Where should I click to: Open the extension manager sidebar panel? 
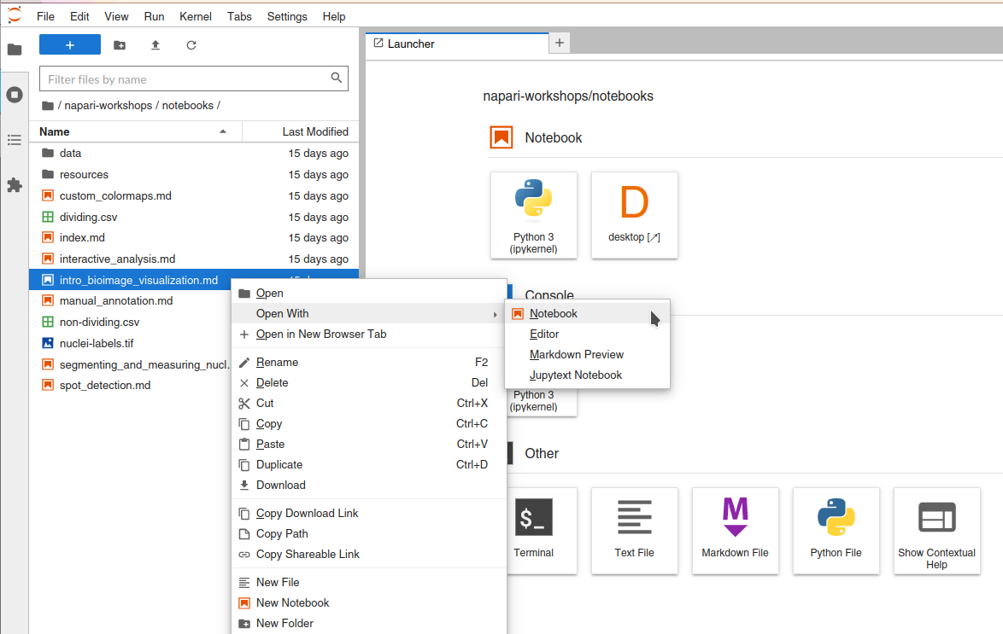pos(14,185)
